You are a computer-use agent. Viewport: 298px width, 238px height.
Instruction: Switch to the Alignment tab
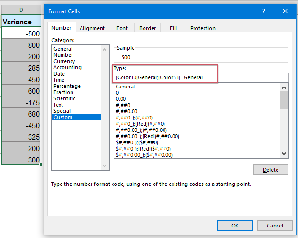pos(92,28)
